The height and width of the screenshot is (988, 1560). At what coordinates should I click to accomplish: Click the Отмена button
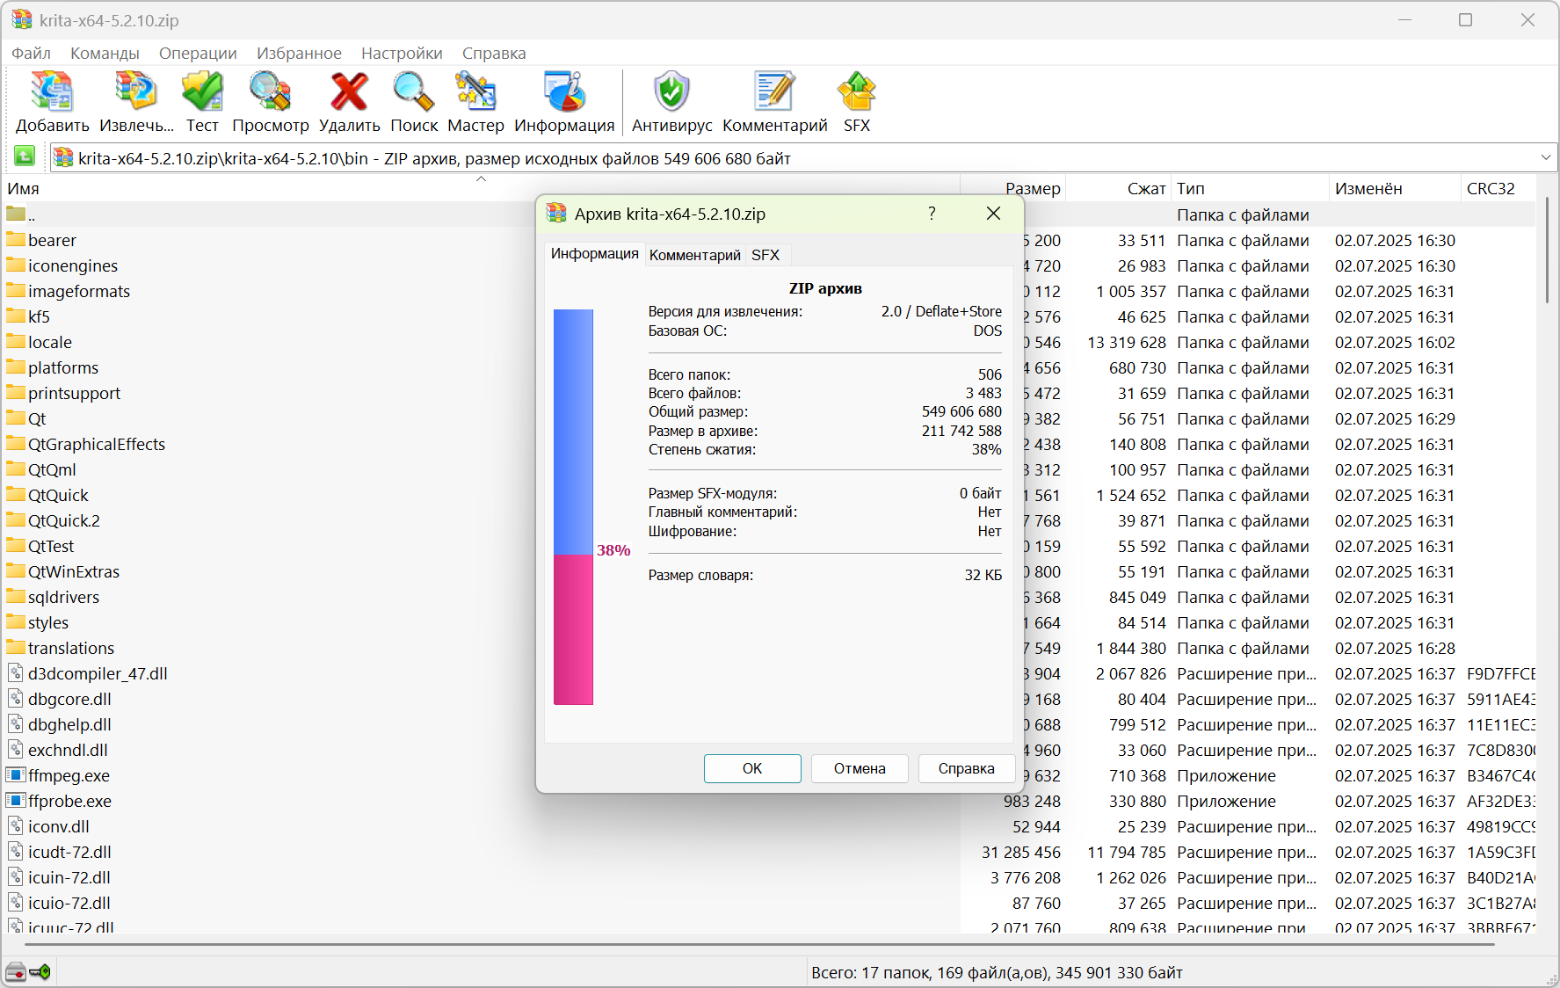pos(860,768)
